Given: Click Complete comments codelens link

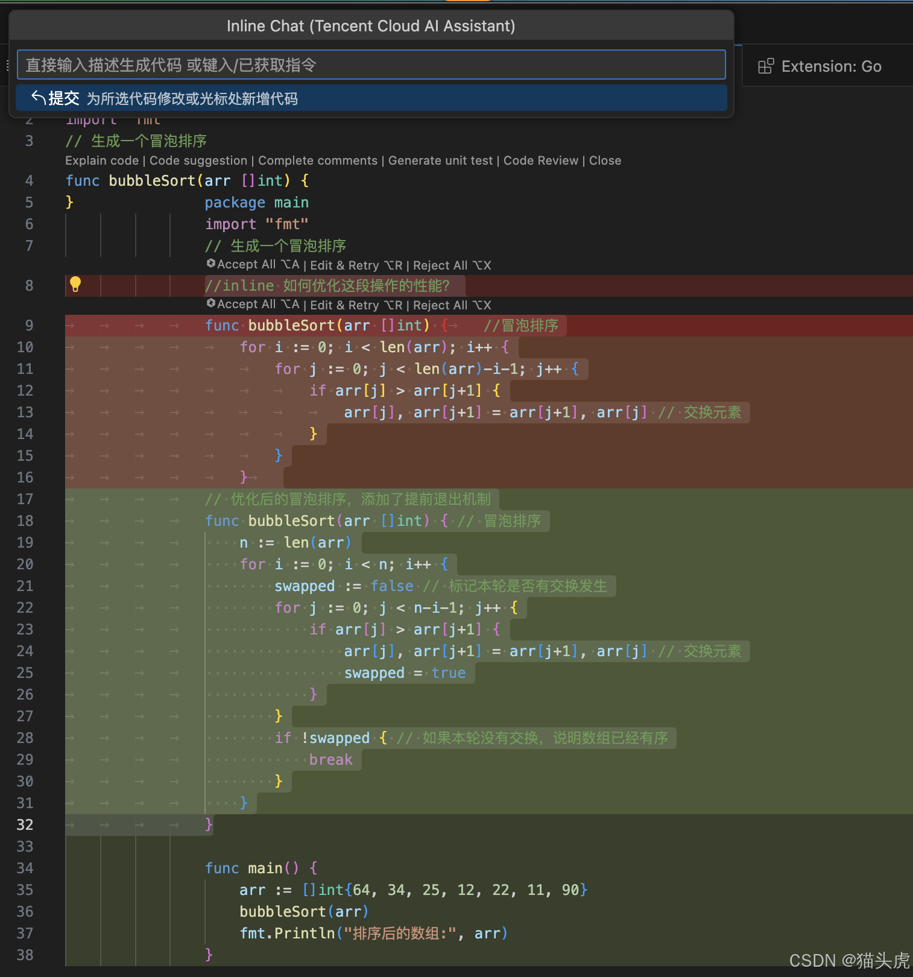Looking at the screenshot, I should pos(318,160).
